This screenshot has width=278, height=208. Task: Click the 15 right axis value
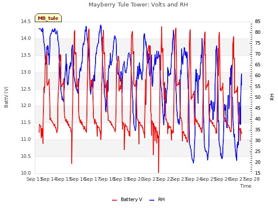258,173
